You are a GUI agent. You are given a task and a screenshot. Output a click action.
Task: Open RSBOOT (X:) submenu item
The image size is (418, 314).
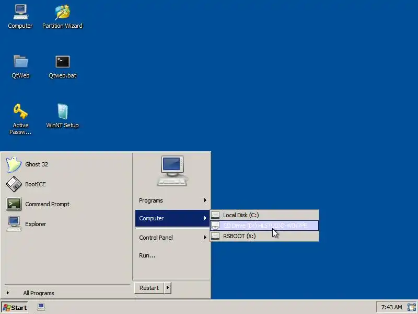(264, 236)
